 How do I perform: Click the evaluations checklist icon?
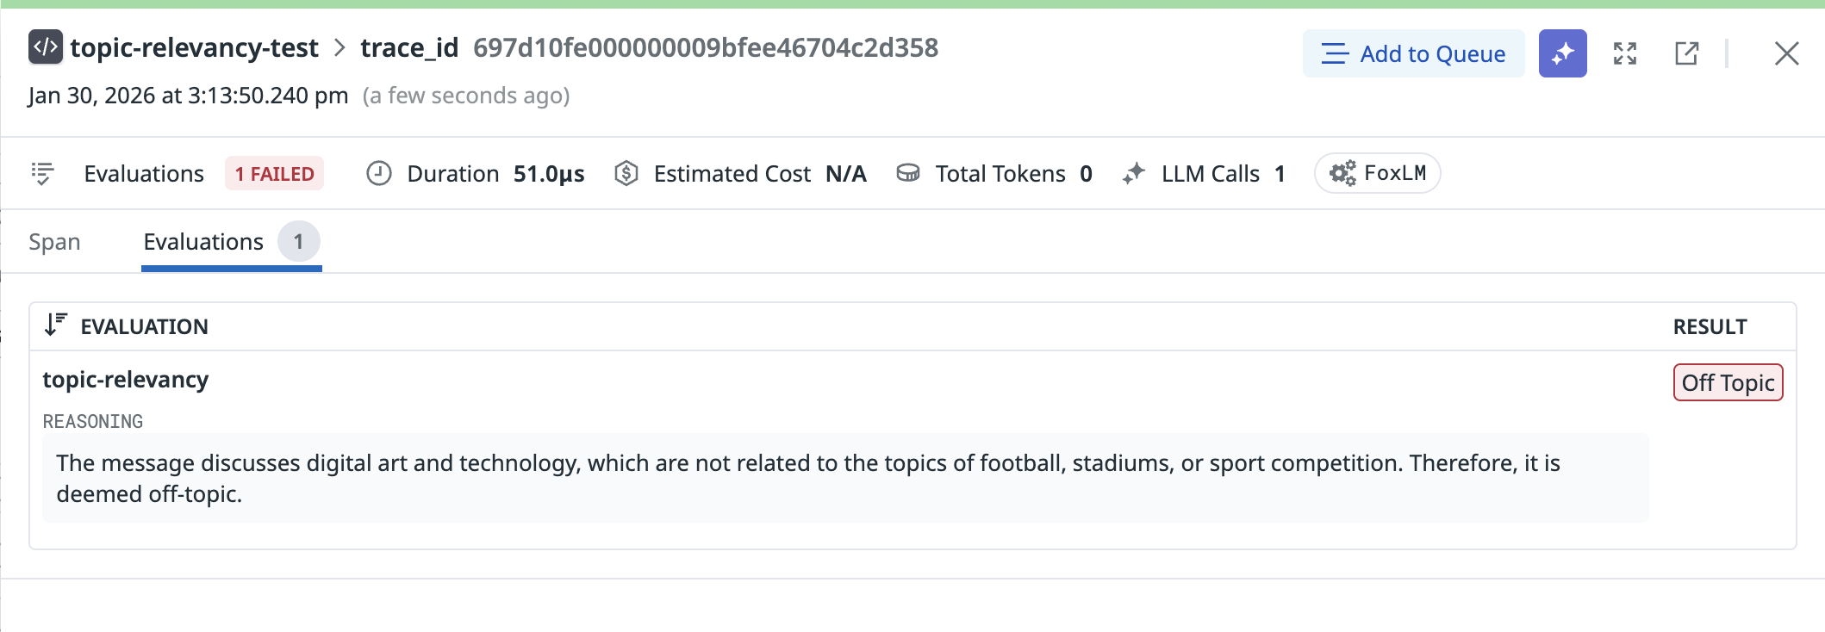pyautogui.click(x=42, y=174)
